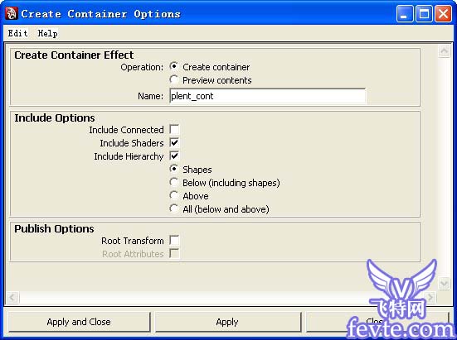Viewport: 457px width, 340px height.
Task: Click the vertical scrollbar up arrow
Action: (445, 52)
